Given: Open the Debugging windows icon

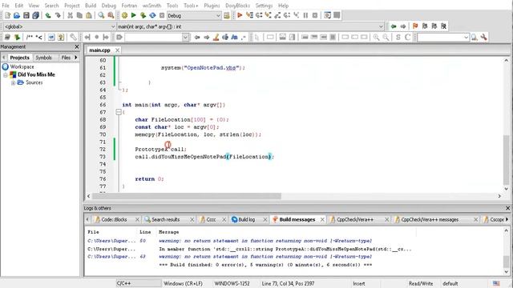Looking at the screenshot, I should pyautogui.click(x=327, y=15).
